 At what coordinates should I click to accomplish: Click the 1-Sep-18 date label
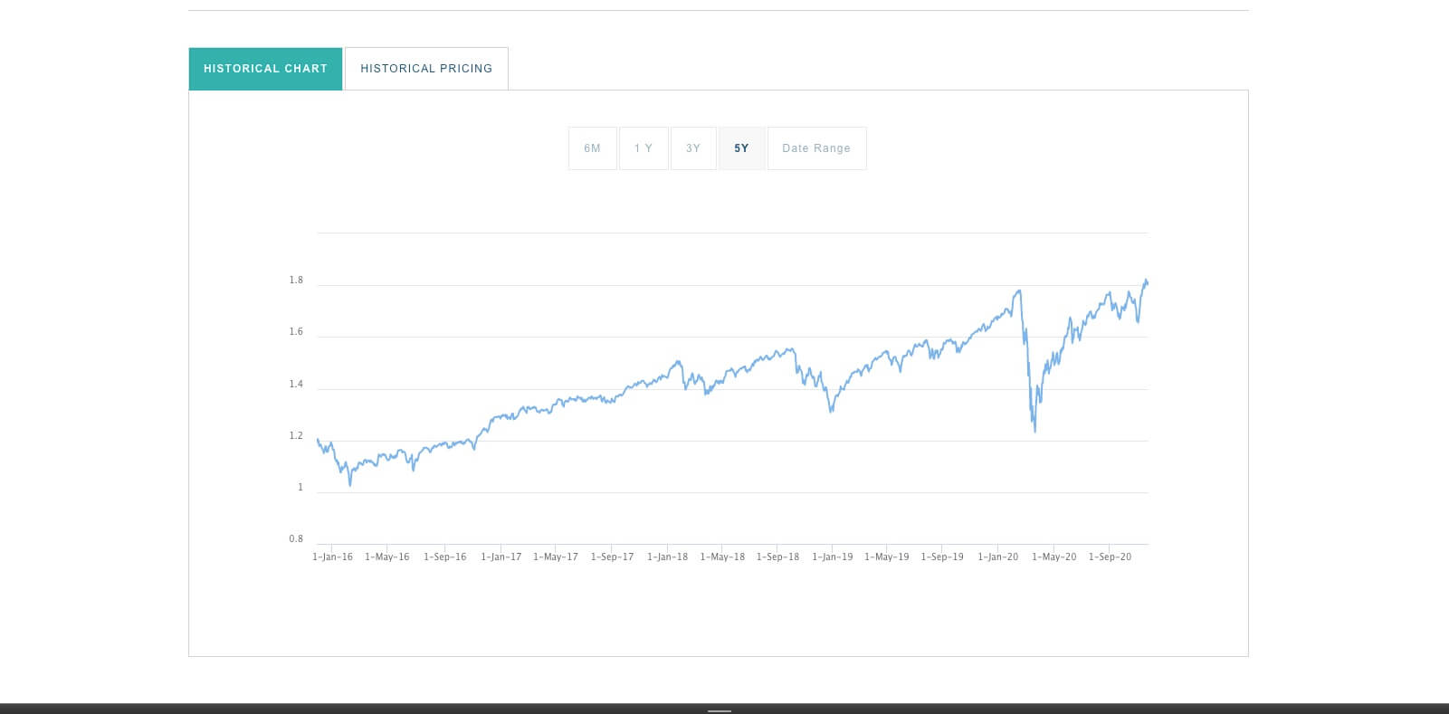(778, 557)
